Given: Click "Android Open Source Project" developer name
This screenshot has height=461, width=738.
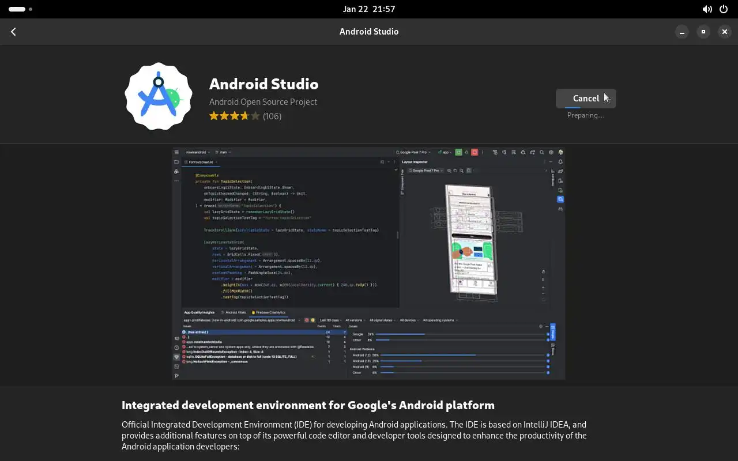Looking at the screenshot, I should point(263,101).
